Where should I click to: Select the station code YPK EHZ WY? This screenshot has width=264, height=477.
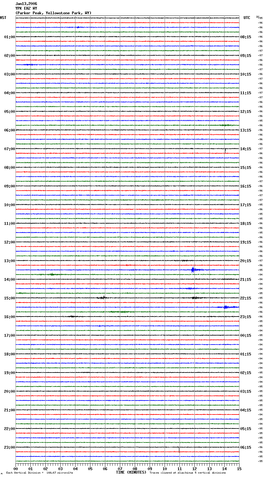pyautogui.click(x=26, y=8)
